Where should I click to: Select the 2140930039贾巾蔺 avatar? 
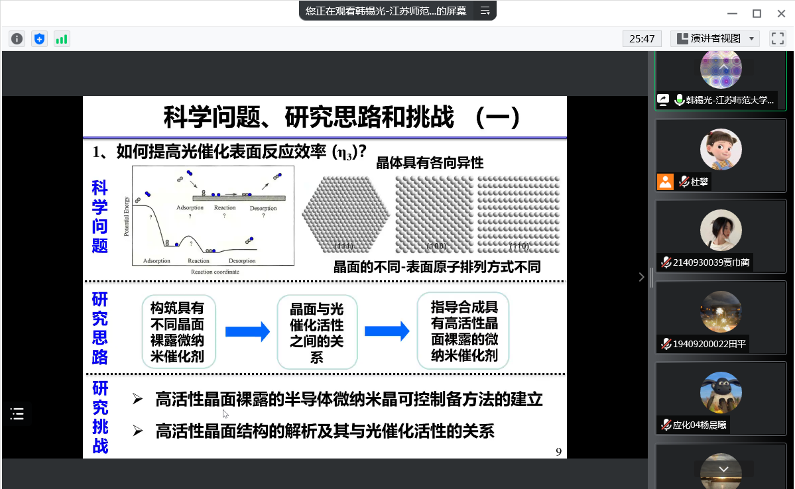(721, 230)
